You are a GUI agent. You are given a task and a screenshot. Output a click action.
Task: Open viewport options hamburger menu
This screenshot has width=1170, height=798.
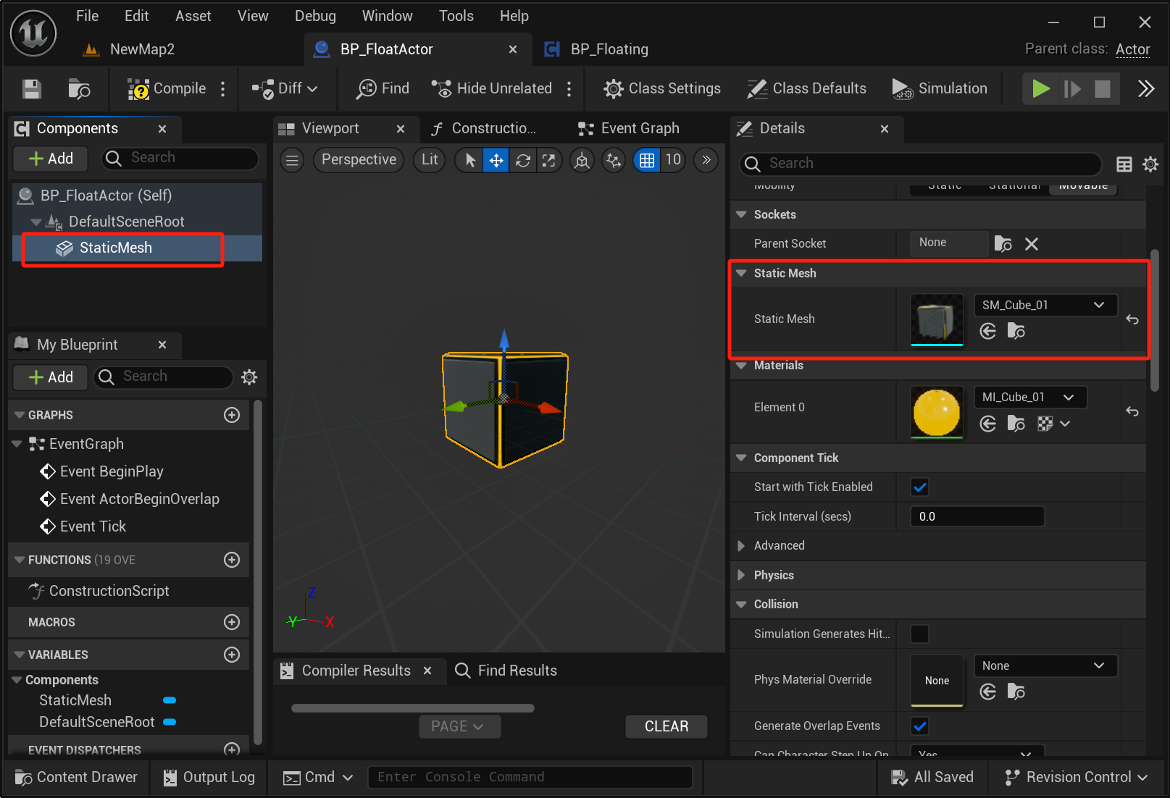(292, 160)
